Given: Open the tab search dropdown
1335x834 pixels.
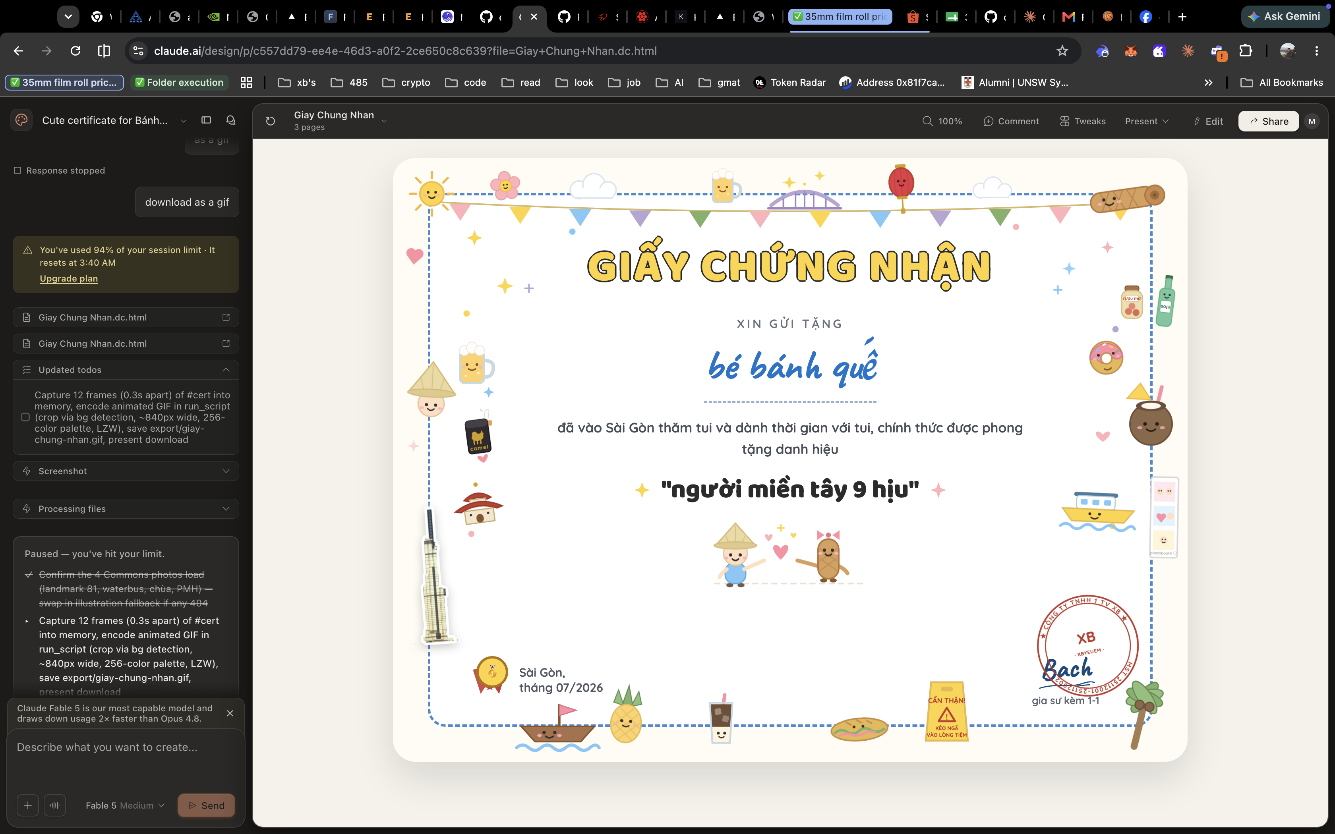Looking at the screenshot, I should click(68, 17).
